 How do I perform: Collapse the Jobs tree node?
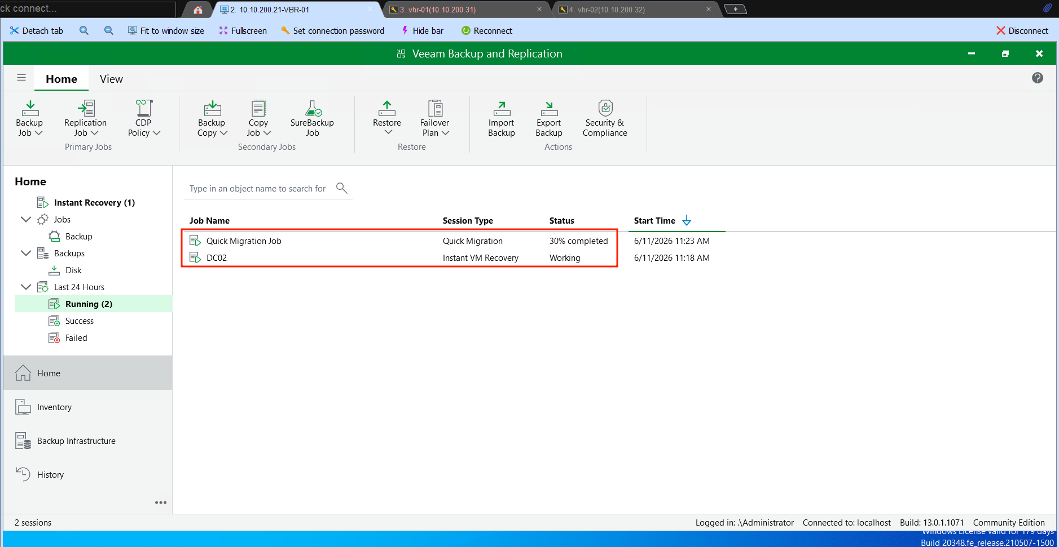25,219
